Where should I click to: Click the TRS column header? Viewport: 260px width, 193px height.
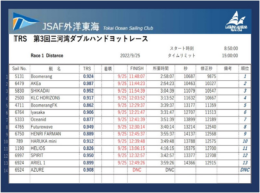click(87, 69)
